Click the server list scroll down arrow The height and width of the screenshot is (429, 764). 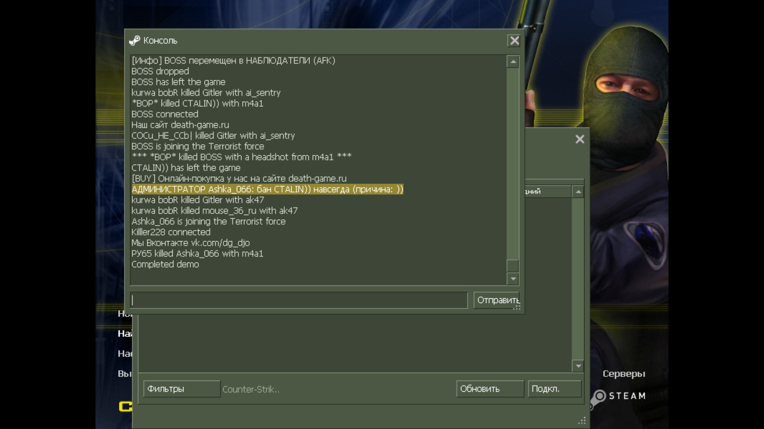[x=578, y=366]
